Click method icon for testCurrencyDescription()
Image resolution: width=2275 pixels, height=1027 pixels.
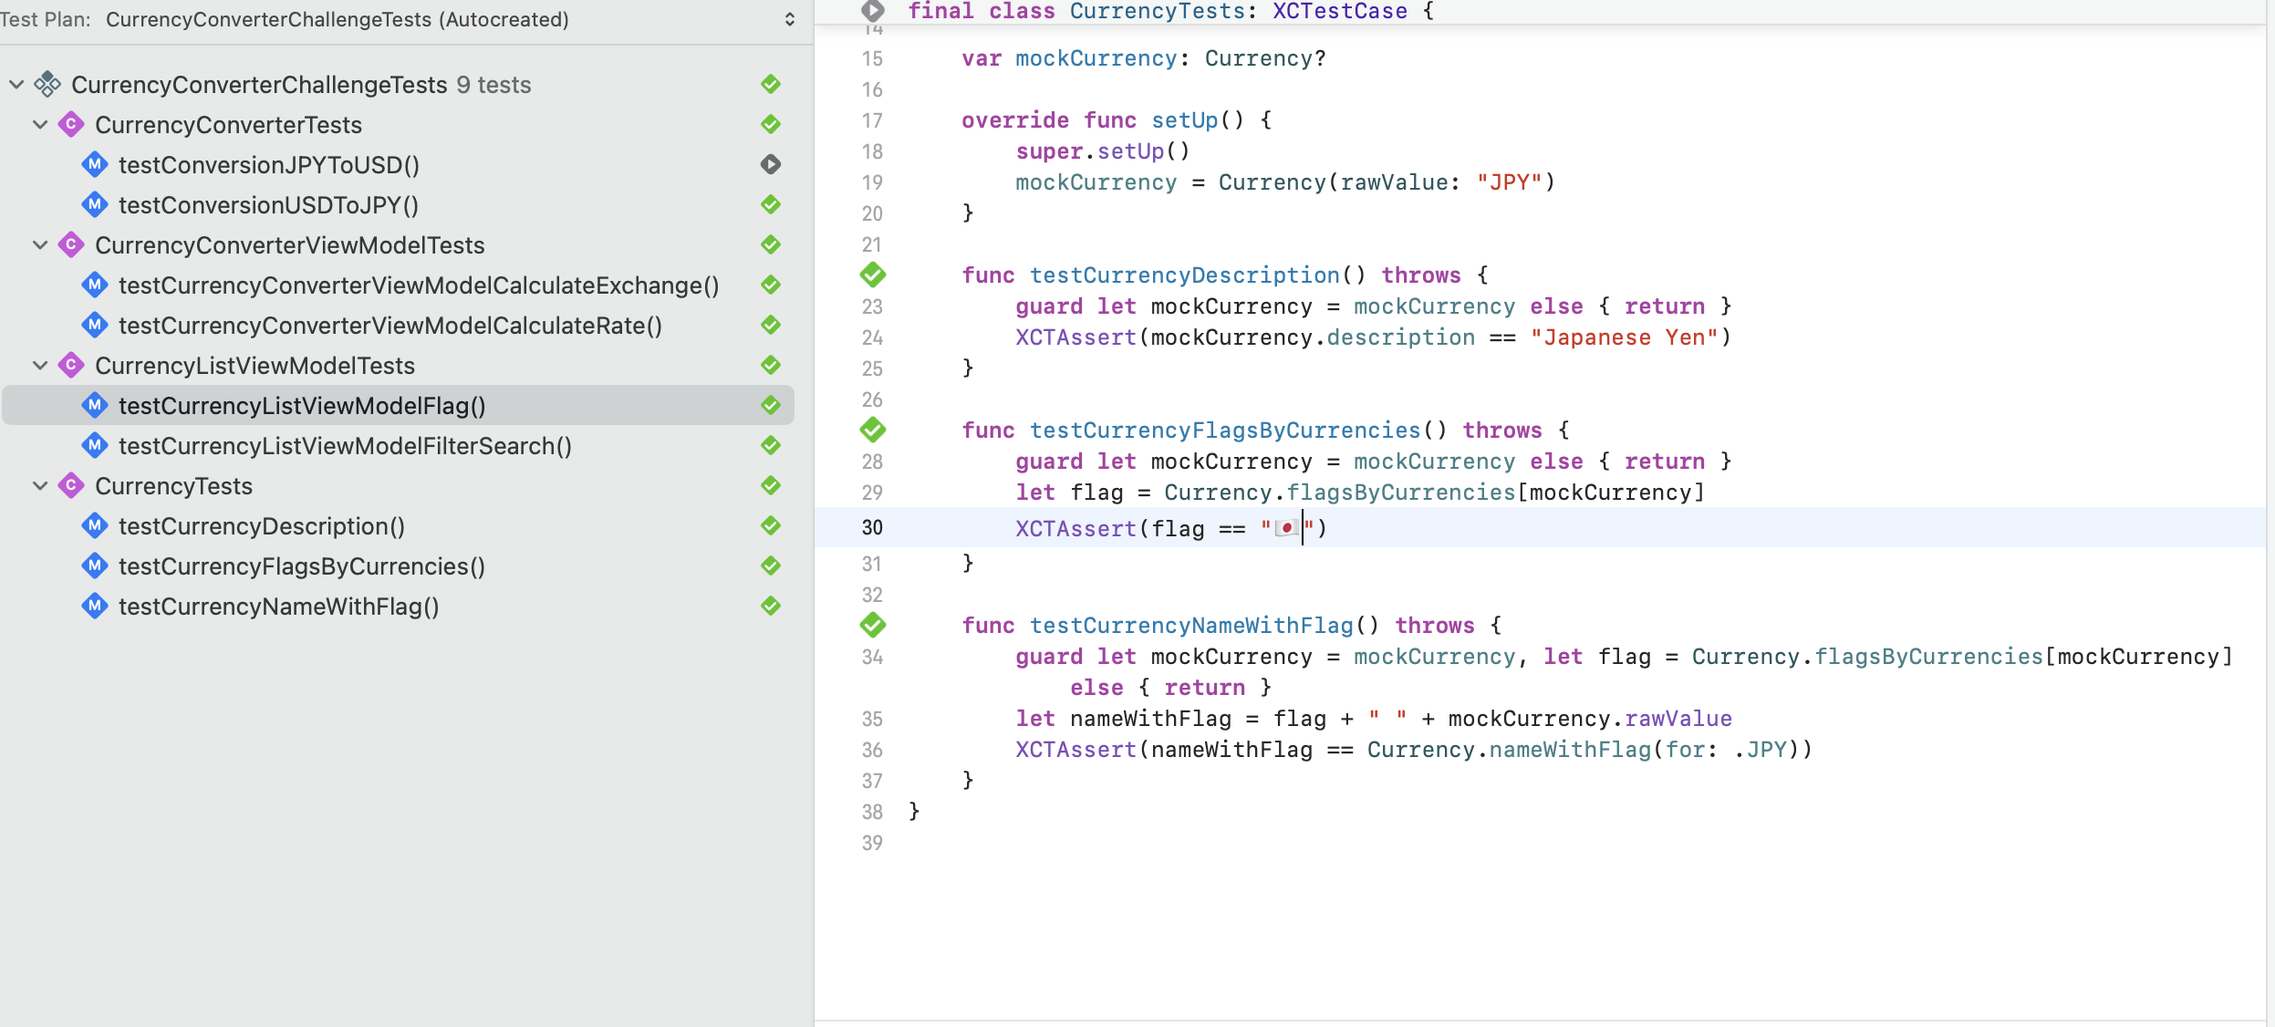click(95, 525)
